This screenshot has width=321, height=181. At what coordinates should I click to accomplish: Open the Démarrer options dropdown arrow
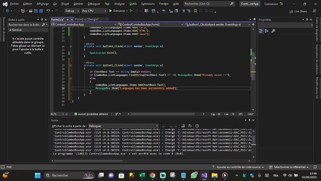pos(127,11)
